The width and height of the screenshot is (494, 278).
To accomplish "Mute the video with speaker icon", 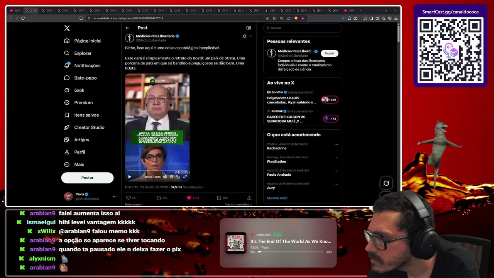I will (x=165, y=177).
